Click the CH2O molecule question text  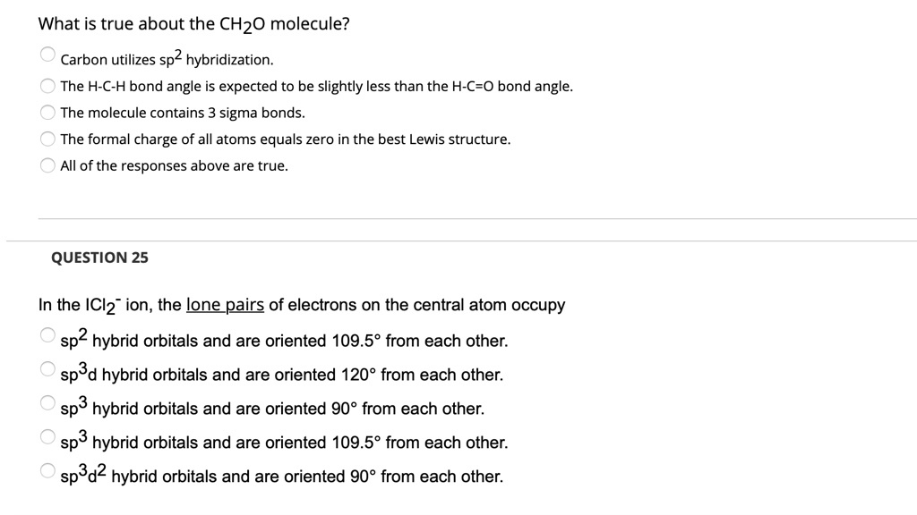[193, 23]
